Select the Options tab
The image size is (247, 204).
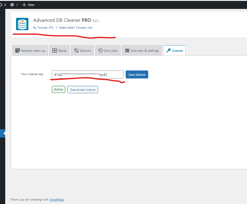click(x=82, y=50)
